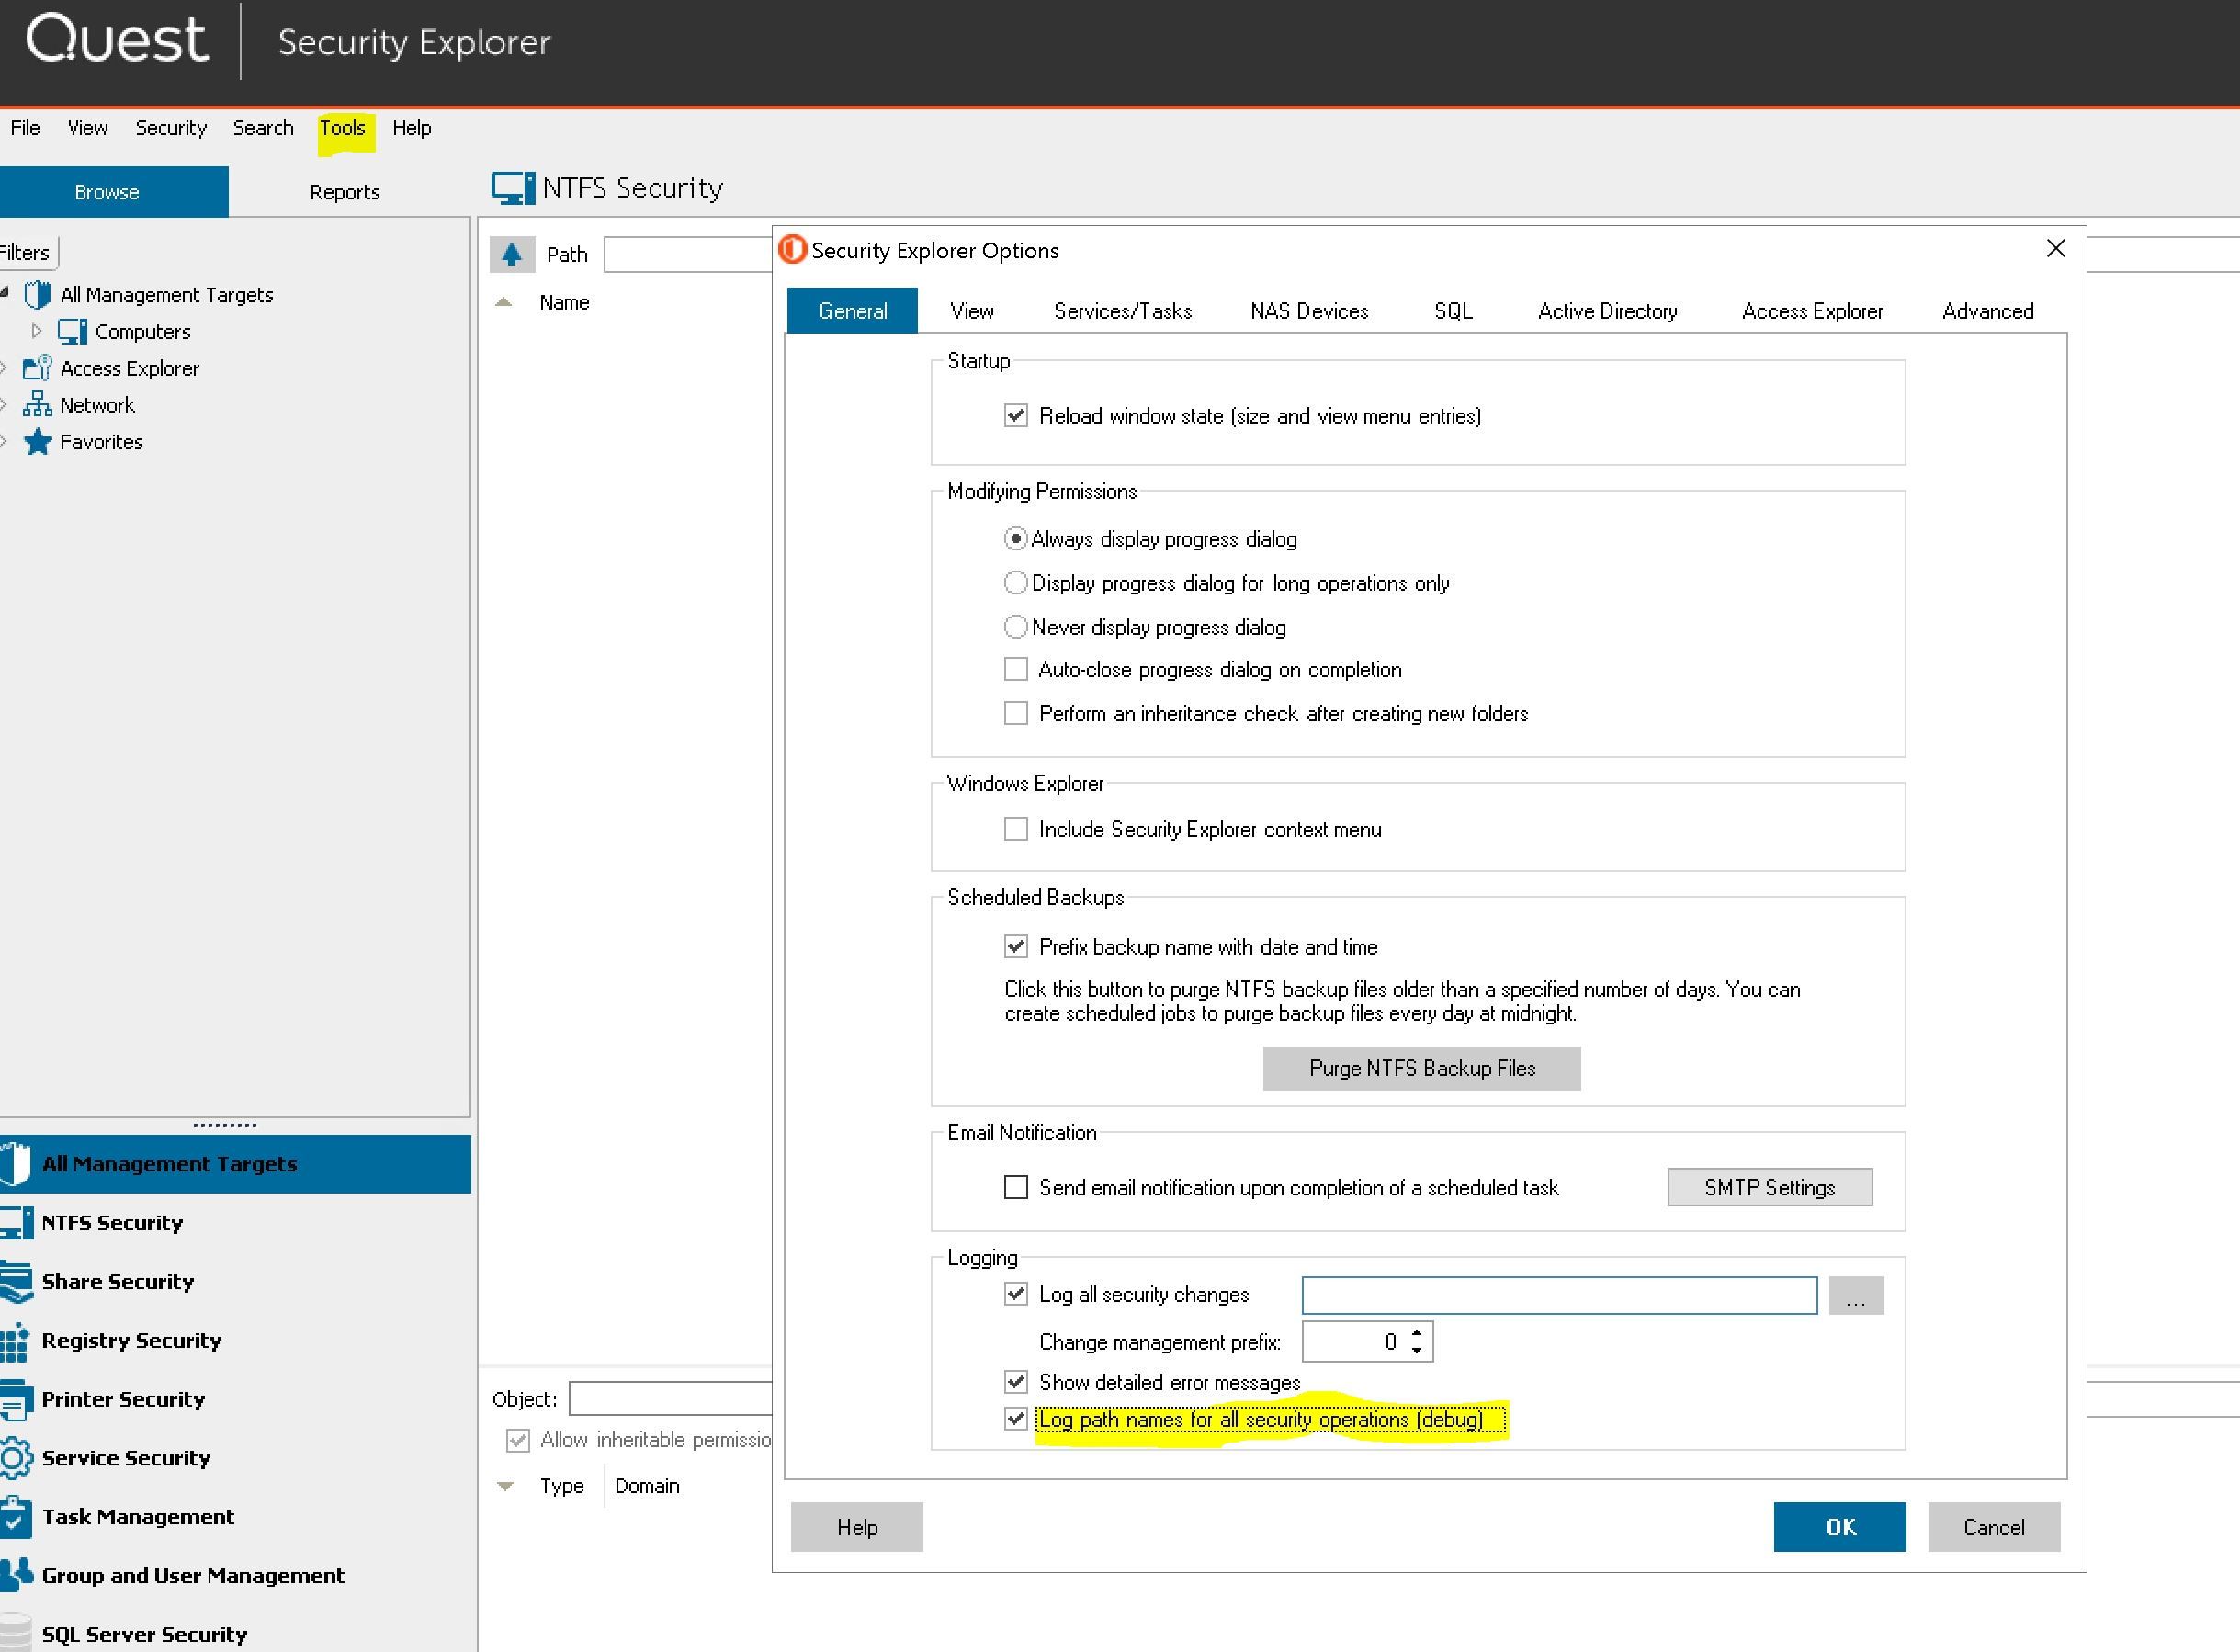
Task: Enable email notification for scheduled task completion
Action: 1016,1187
